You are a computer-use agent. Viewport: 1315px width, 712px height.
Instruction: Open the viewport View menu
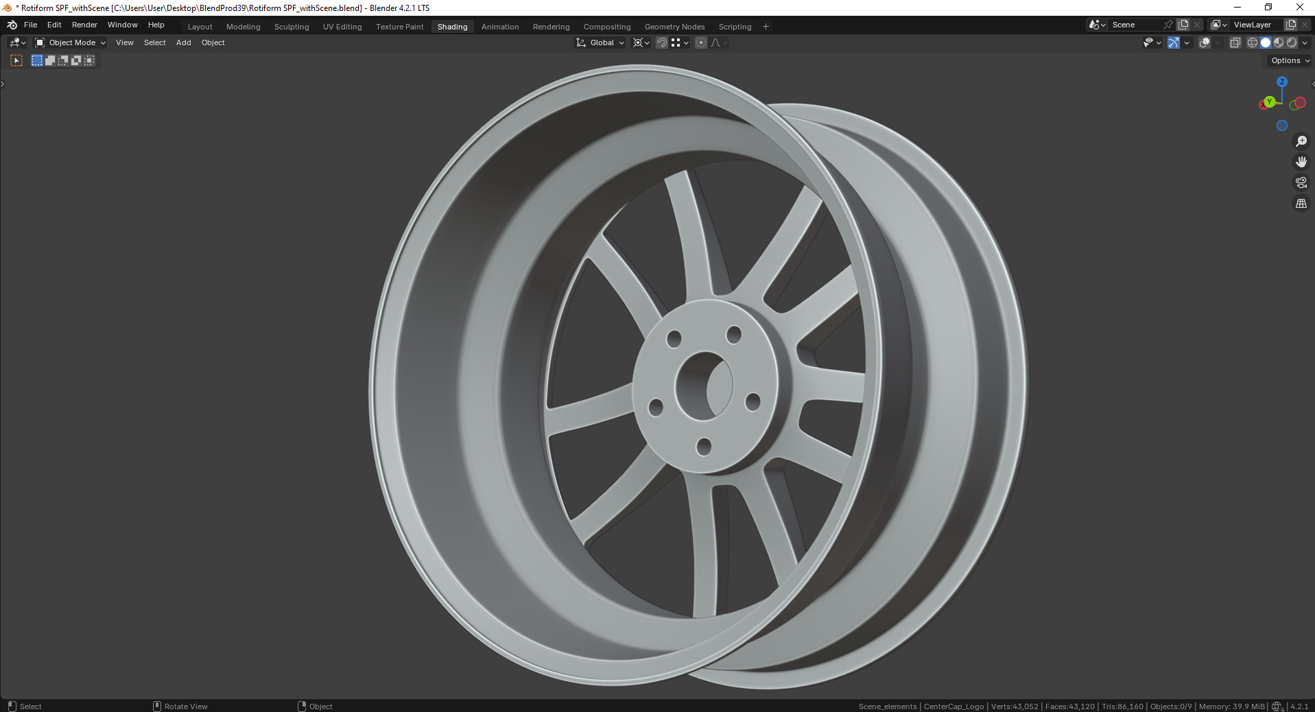(x=125, y=43)
